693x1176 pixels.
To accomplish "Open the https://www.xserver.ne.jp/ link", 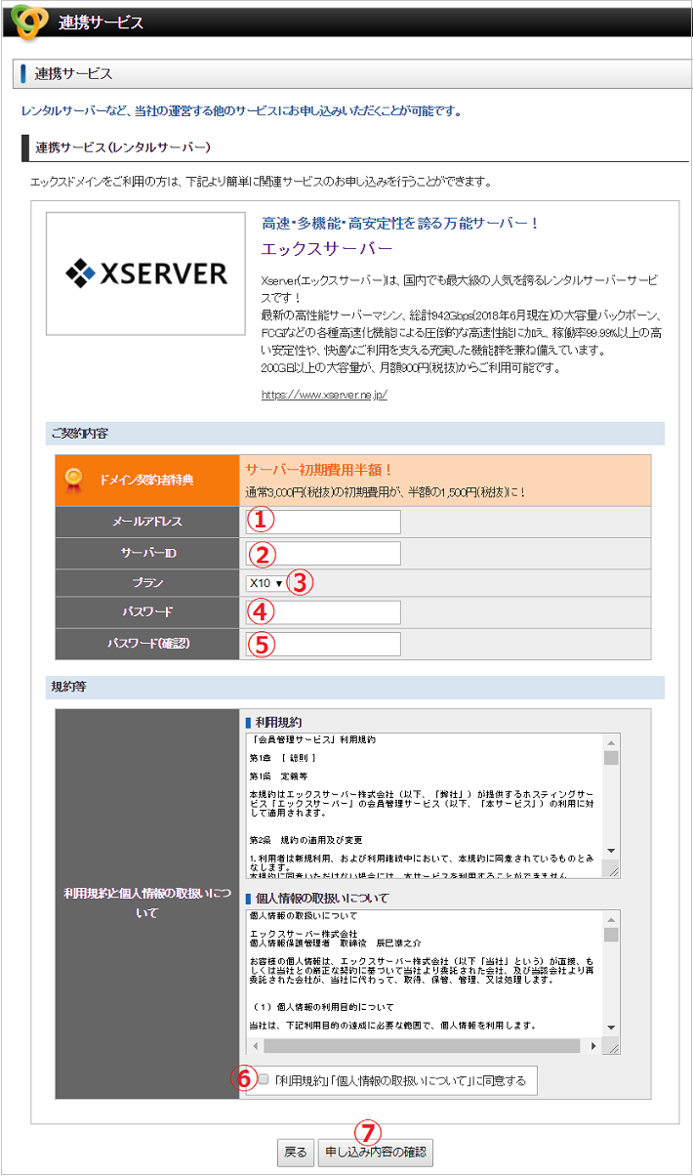I will pos(324,396).
